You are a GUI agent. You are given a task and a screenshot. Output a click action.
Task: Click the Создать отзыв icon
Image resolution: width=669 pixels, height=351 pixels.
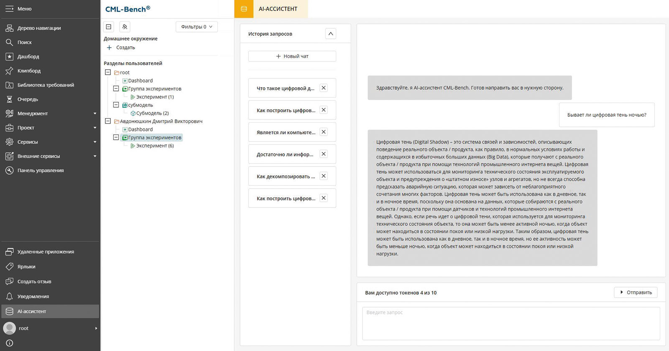pos(9,282)
